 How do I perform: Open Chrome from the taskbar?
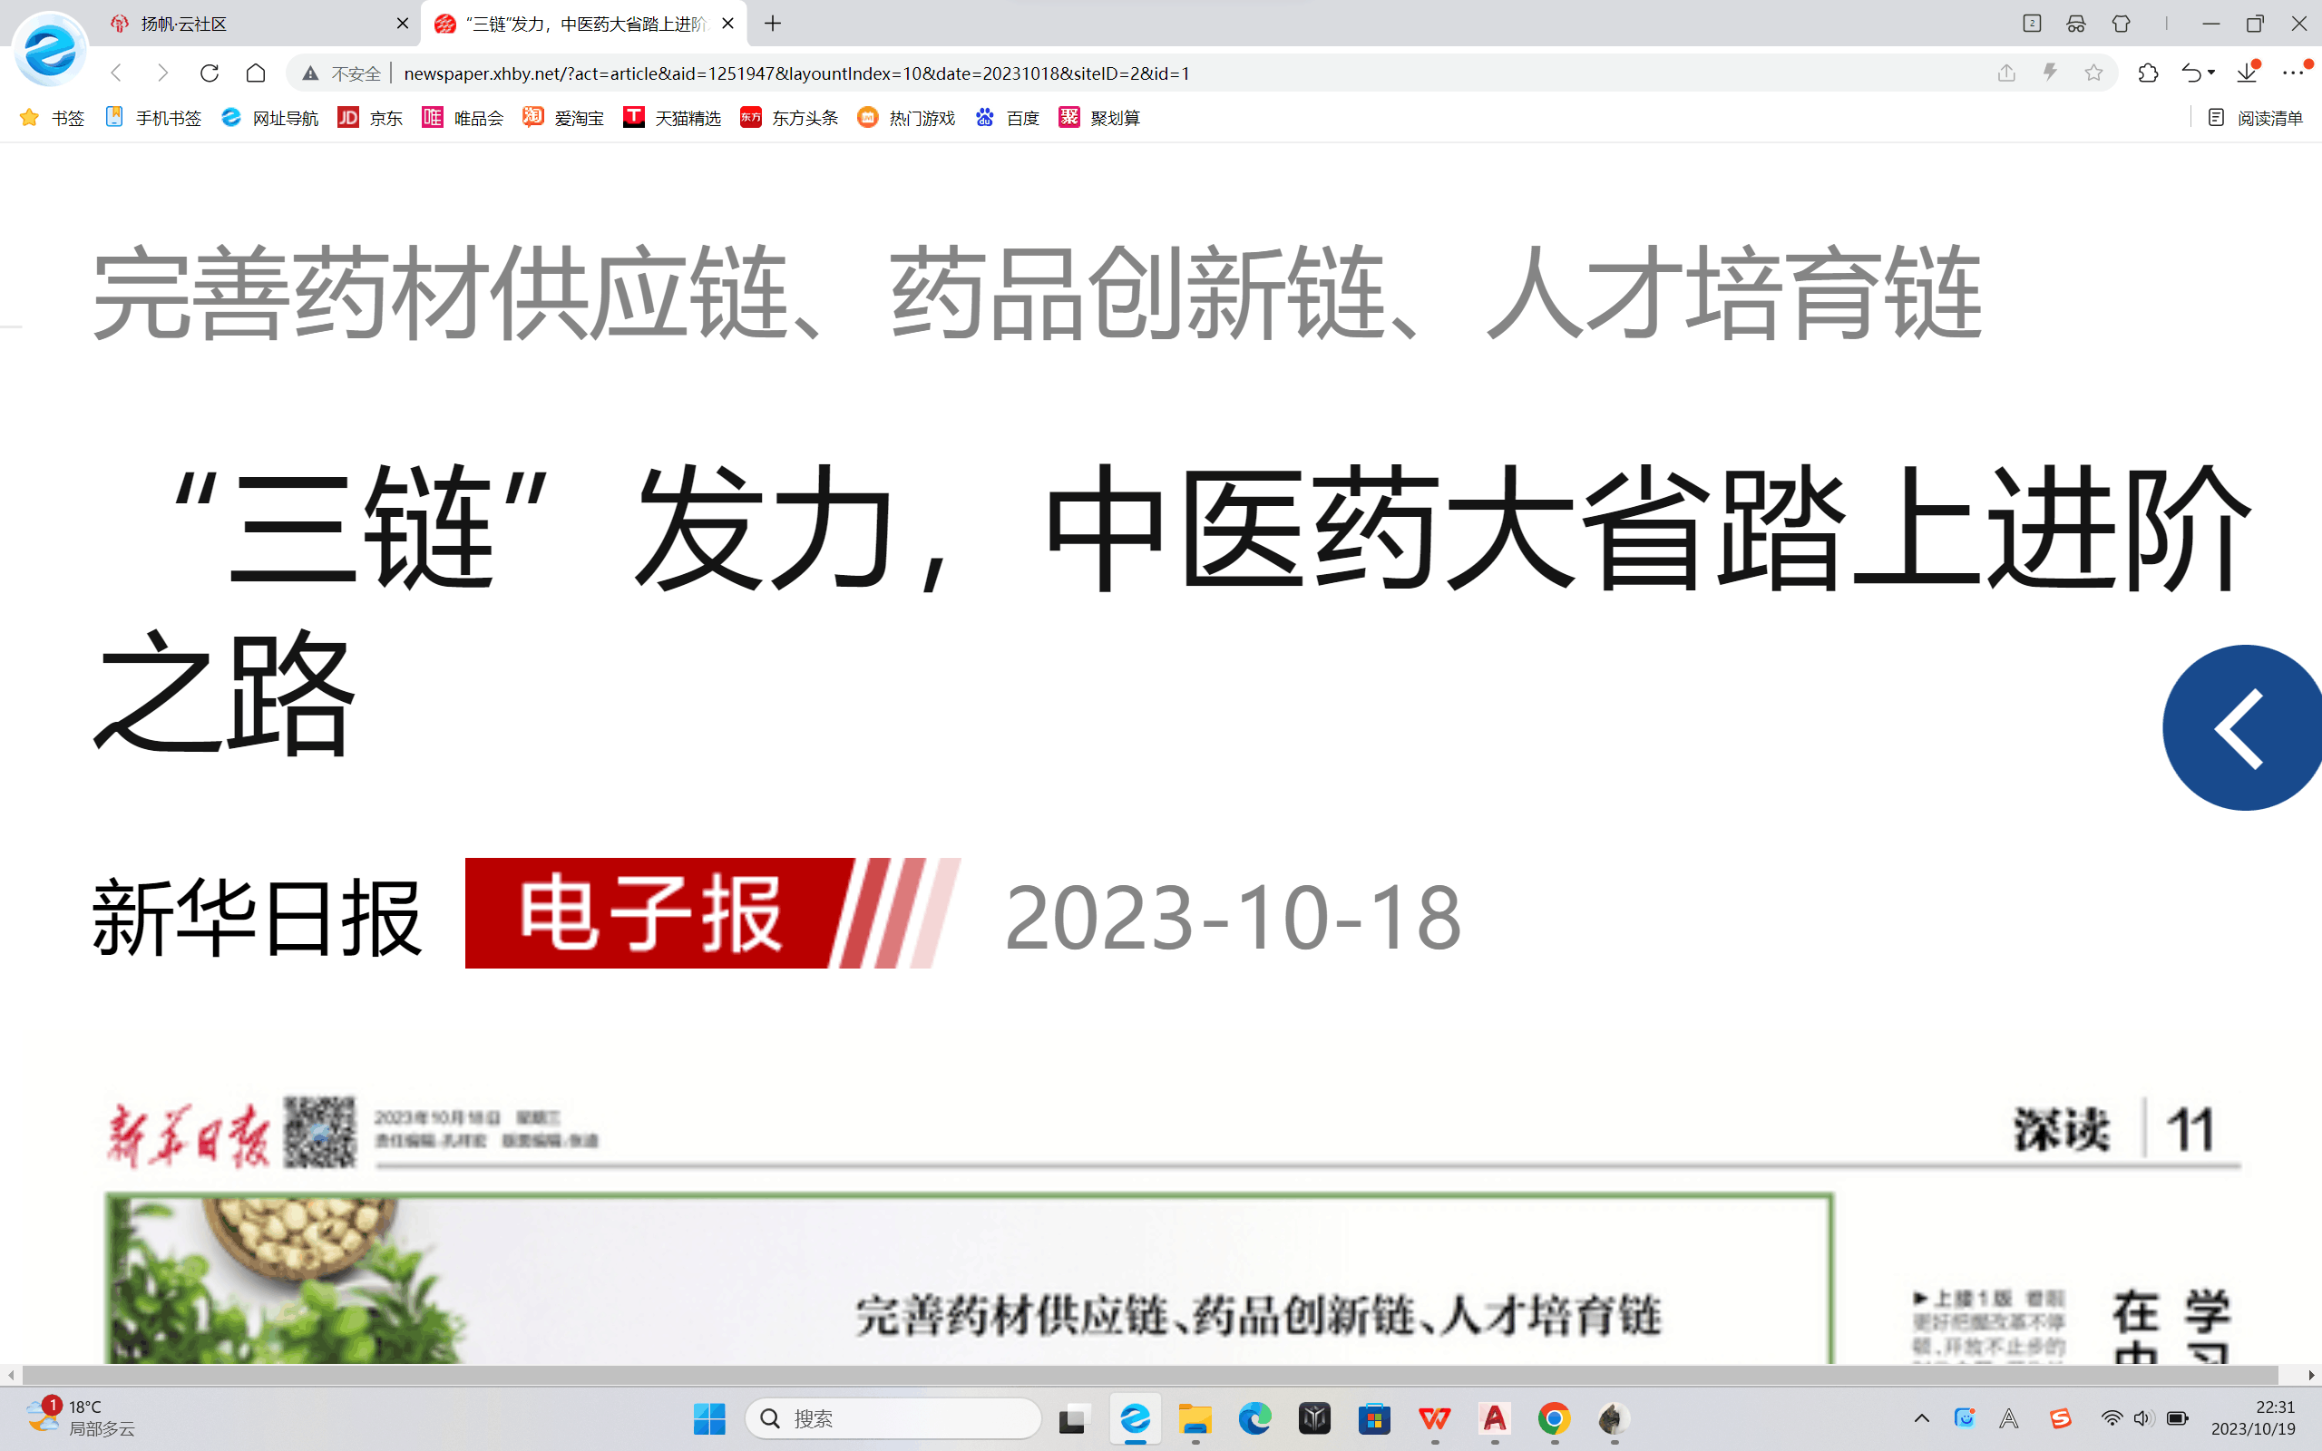1554,1418
